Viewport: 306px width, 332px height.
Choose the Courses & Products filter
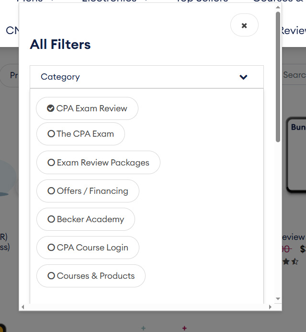[91, 276]
